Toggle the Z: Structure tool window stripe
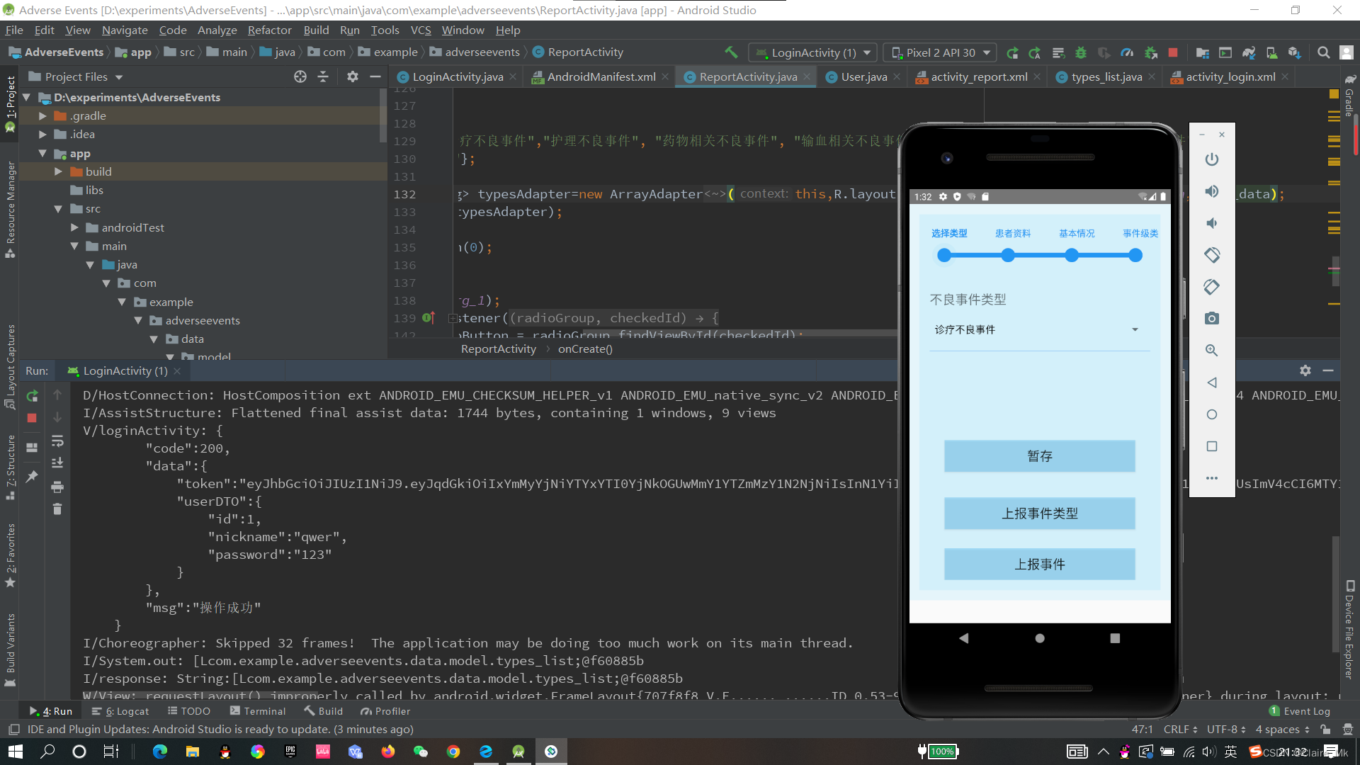The height and width of the screenshot is (765, 1360). (10, 467)
